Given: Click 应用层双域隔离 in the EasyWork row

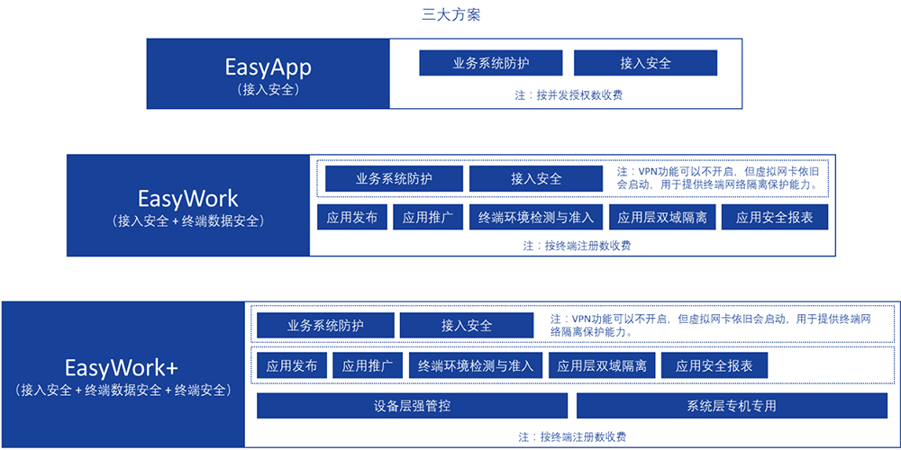Looking at the screenshot, I should tap(662, 217).
